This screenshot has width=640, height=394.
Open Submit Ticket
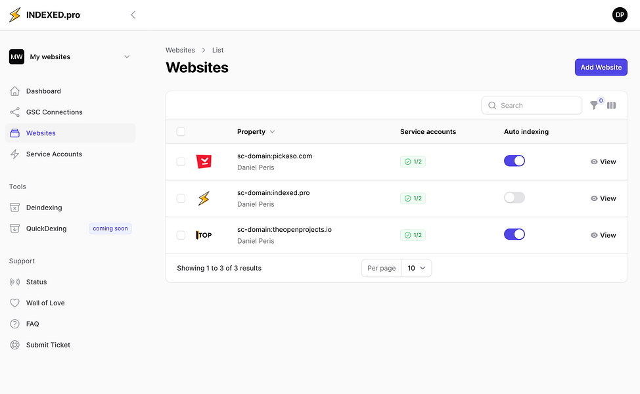pyautogui.click(x=70, y=345)
